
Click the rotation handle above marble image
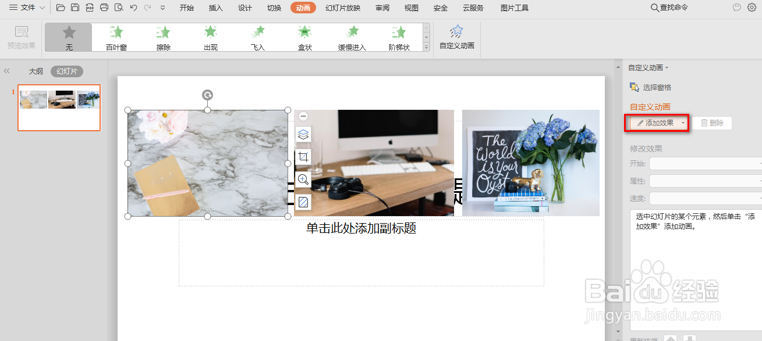[207, 95]
